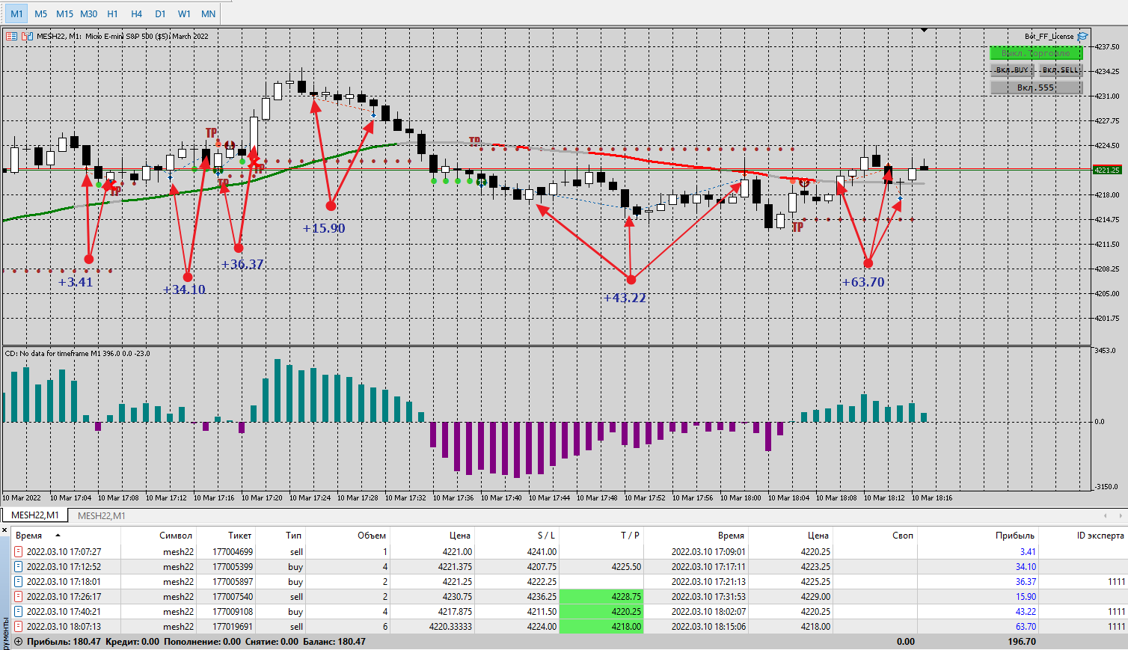
Task: Click the profit value 43.22
Action: [x=1026, y=612]
